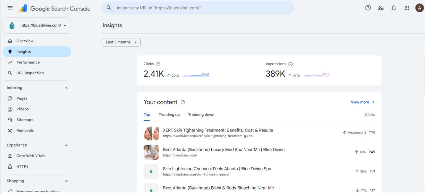Open XERF Skin Tightening Treatment title
The width and height of the screenshot is (425, 194).
218,130
